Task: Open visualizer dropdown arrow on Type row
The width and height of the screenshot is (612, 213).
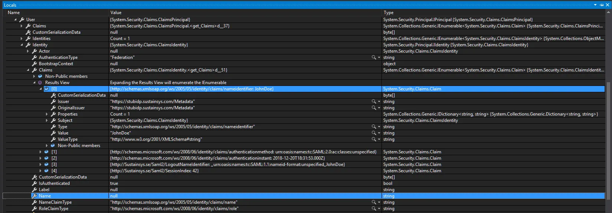Action: point(379,127)
